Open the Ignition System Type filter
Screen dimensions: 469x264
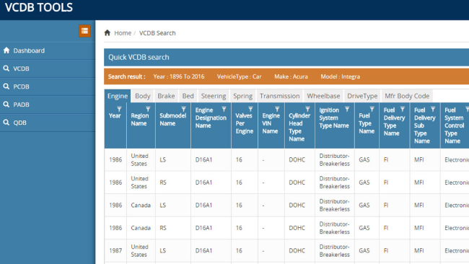347,109
